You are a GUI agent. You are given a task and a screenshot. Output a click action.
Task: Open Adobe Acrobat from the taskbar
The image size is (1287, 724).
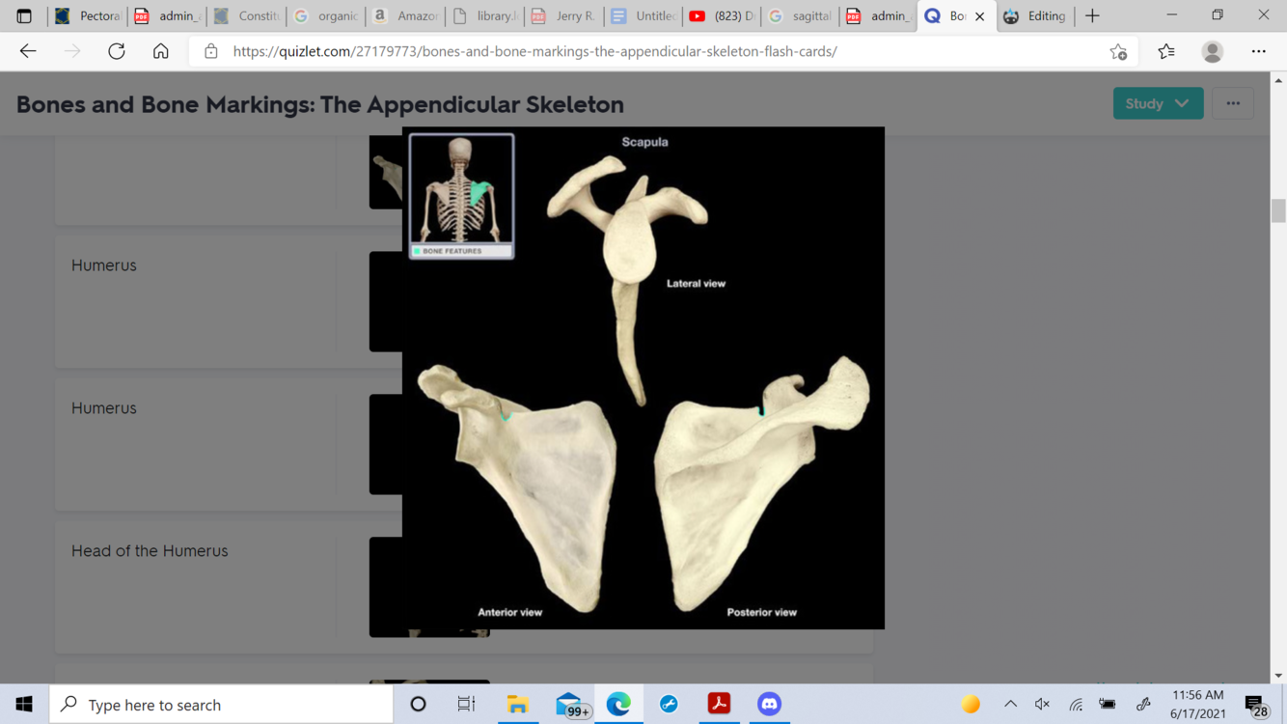[719, 705]
